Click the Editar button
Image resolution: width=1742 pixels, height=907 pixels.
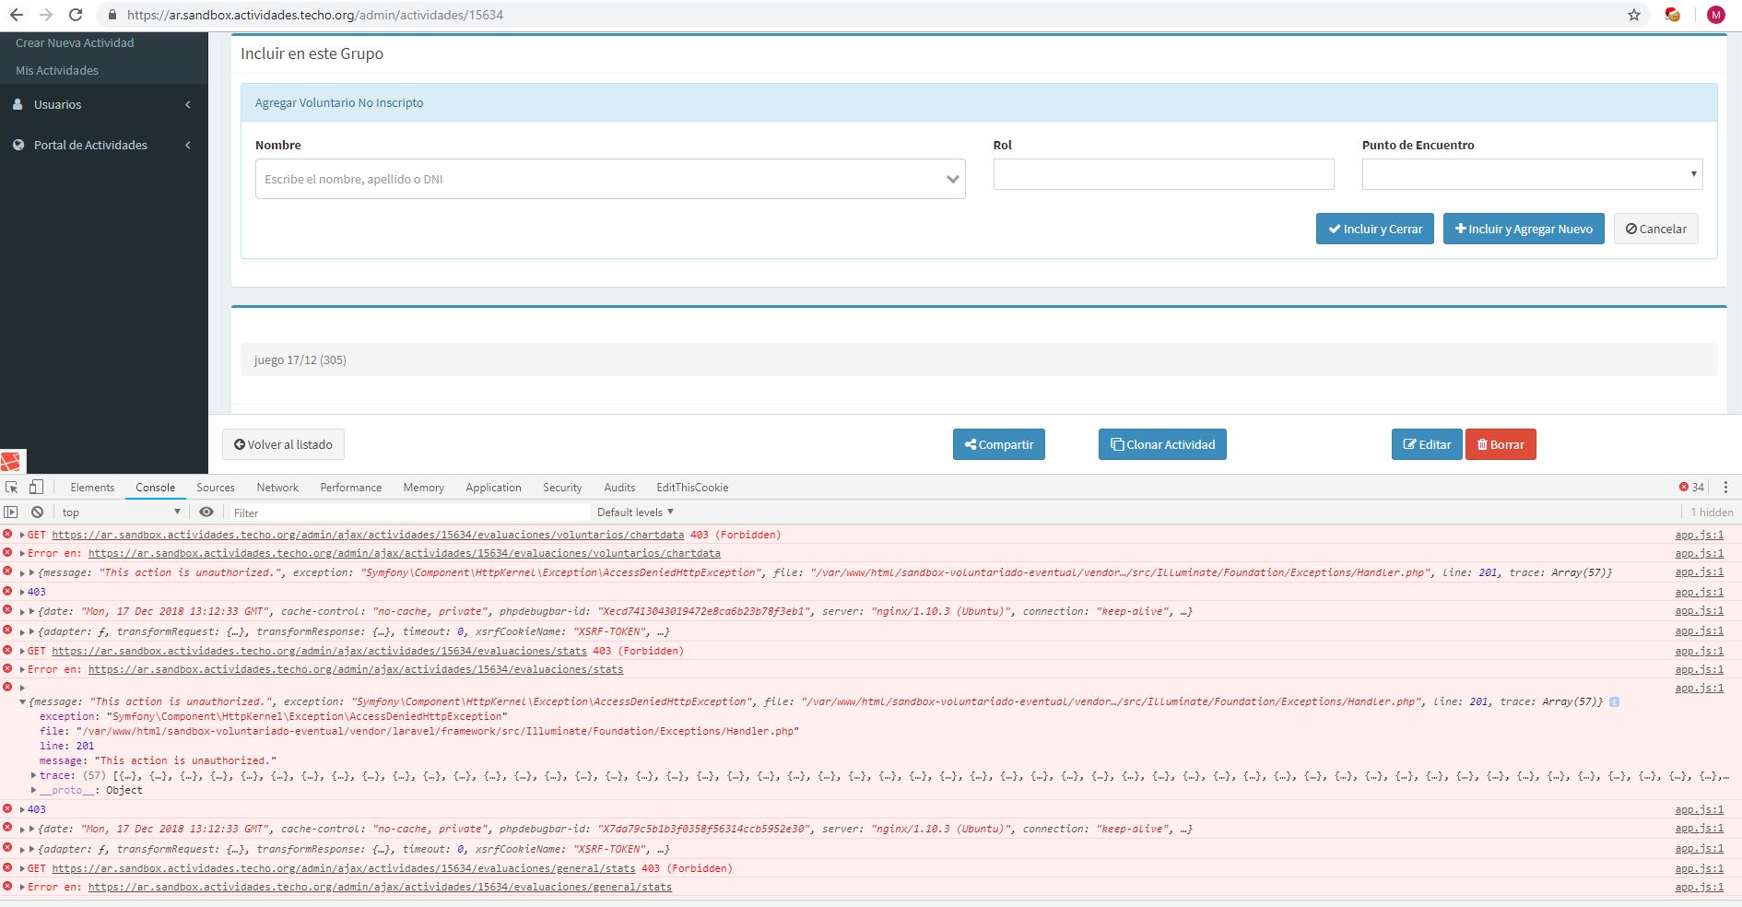tap(1427, 444)
